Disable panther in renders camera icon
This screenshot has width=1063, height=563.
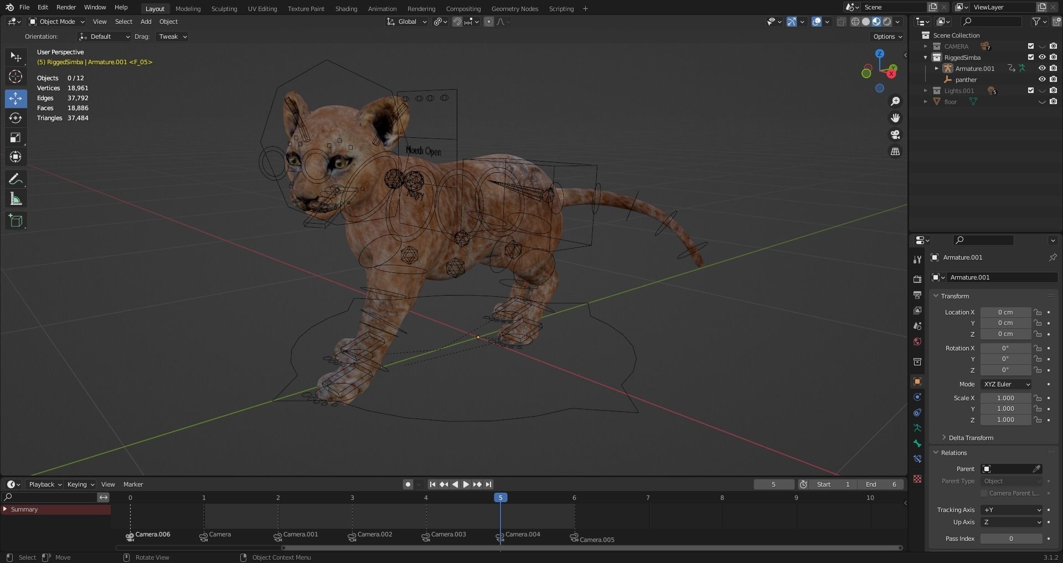point(1053,80)
